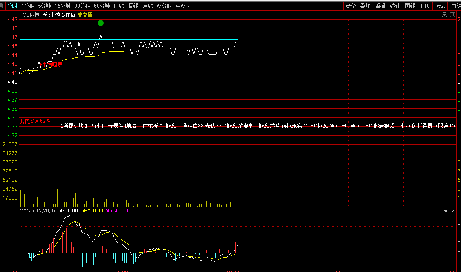Switch to the 日线 daily chart tab

tap(119, 6)
